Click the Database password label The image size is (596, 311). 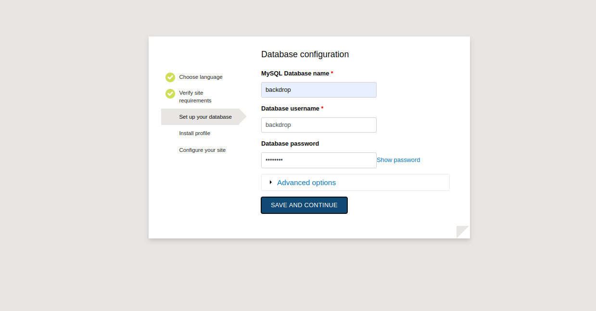[290, 144]
